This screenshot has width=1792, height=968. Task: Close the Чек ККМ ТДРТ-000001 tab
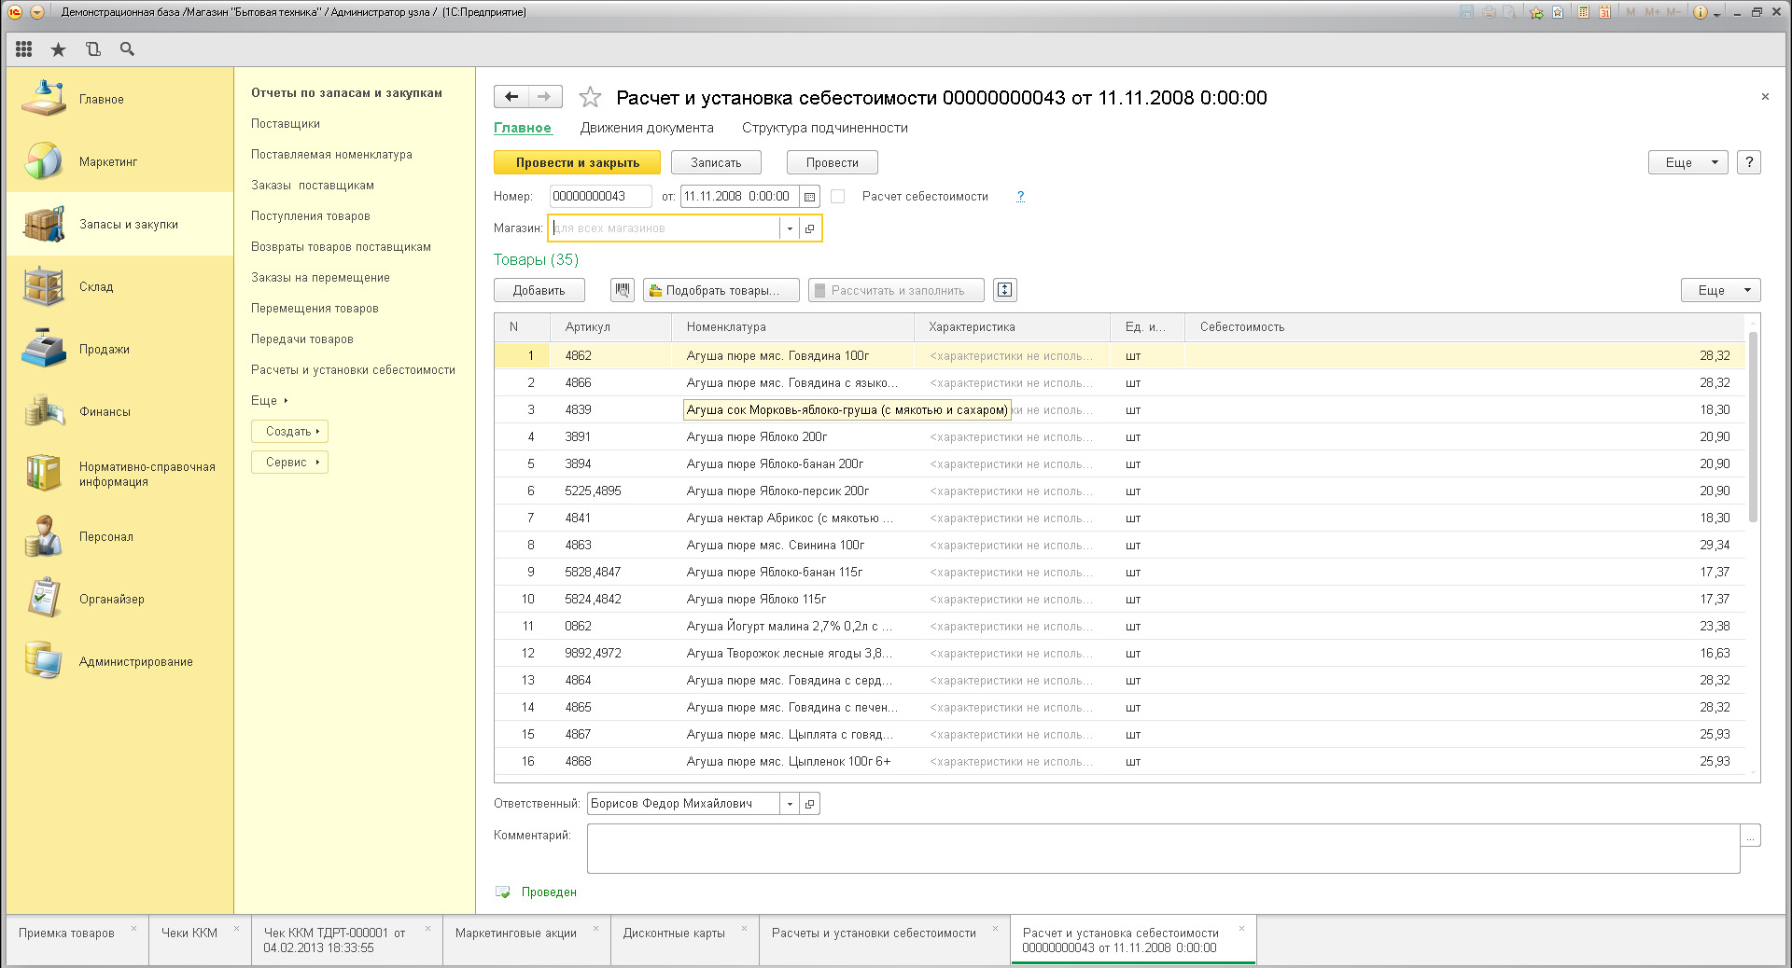428,929
